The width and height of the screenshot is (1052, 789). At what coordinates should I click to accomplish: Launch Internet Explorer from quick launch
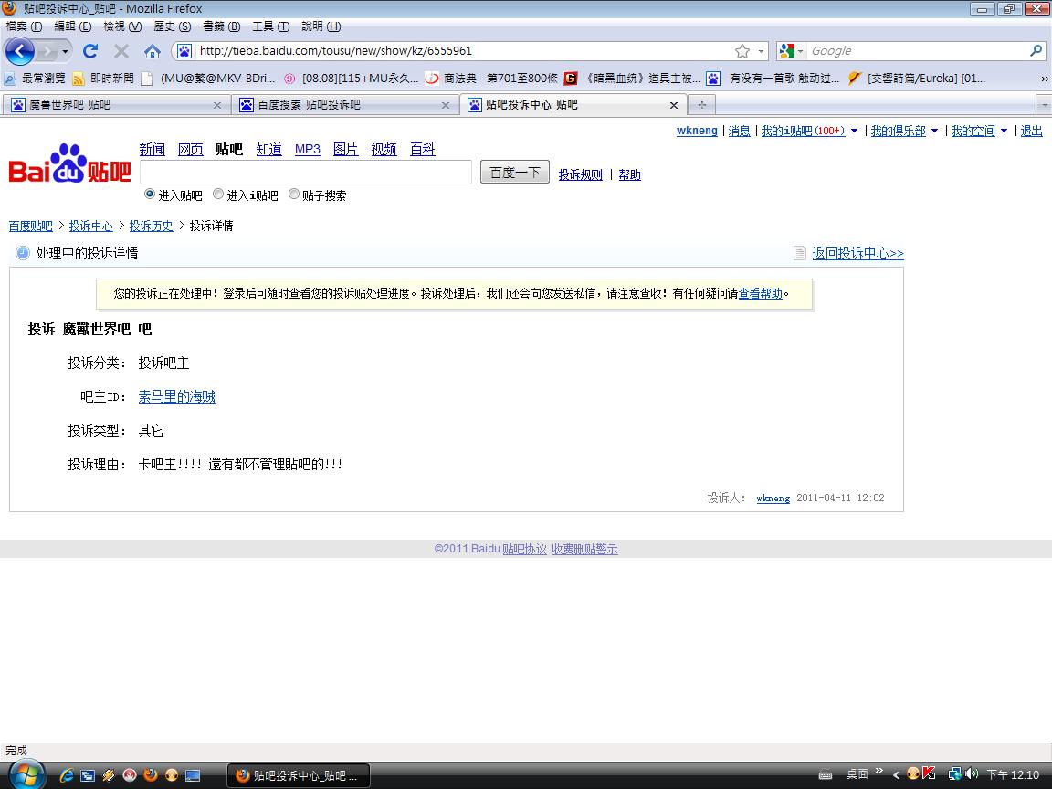pyautogui.click(x=66, y=775)
